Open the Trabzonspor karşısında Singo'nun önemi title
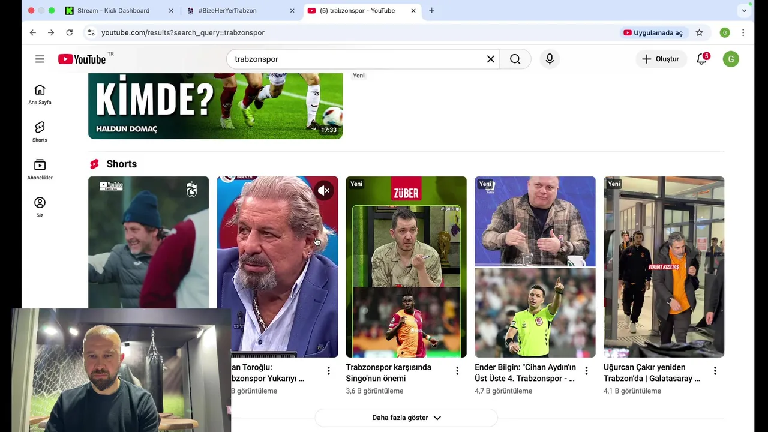Image resolution: width=768 pixels, height=432 pixels. [388, 373]
